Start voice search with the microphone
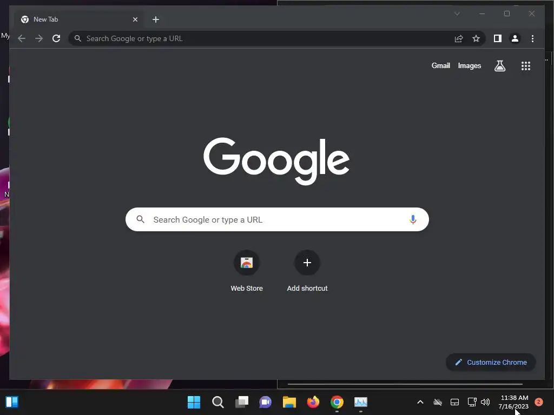 (413, 219)
